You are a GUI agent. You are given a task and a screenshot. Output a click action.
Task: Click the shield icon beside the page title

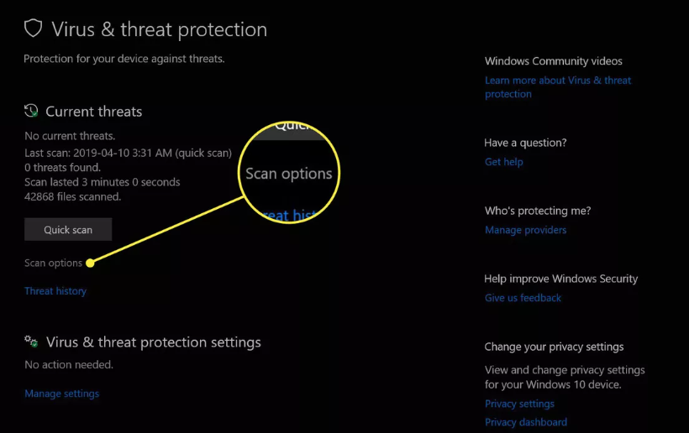[x=33, y=29]
